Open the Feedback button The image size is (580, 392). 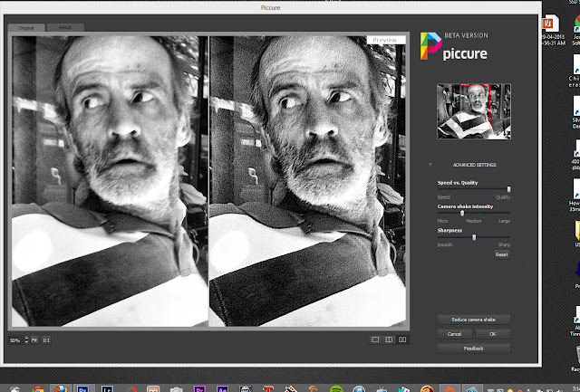tap(473, 347)
